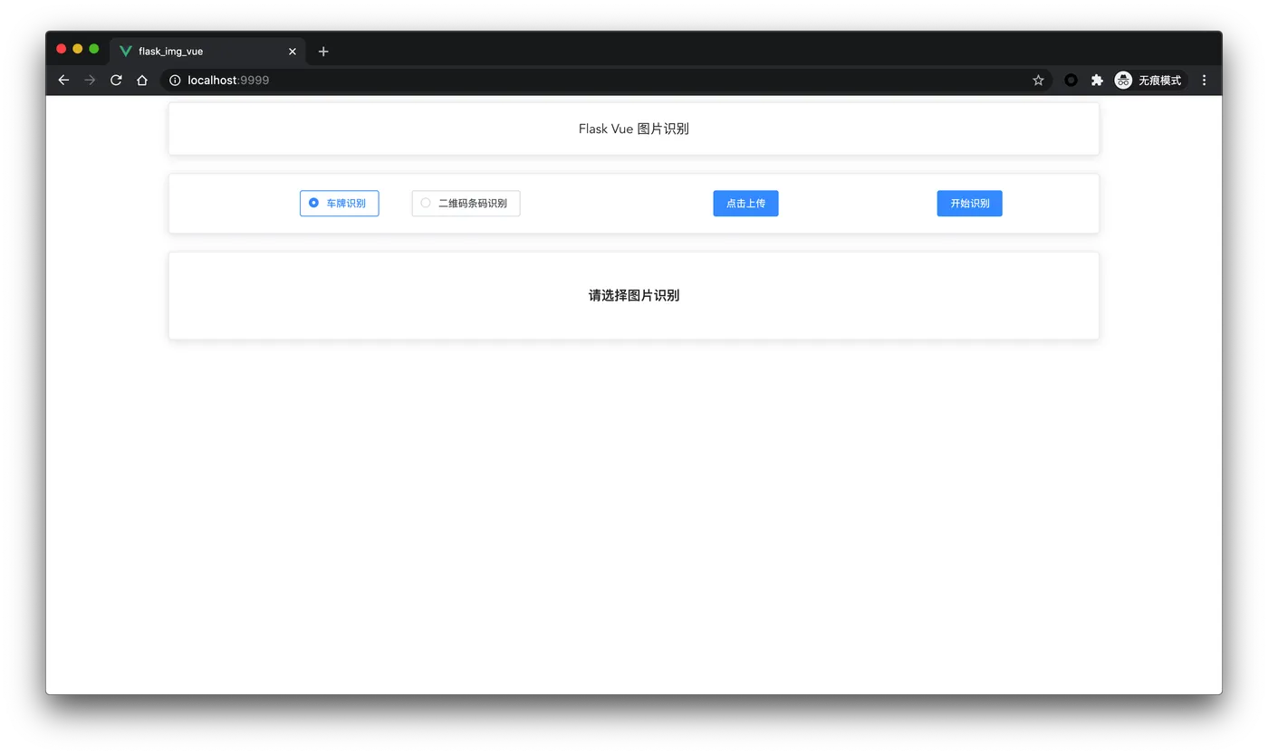The width and height of the screenshot is (1268, 755).
Task: Select the flask_img_vue tab
Action: point(207,52)
